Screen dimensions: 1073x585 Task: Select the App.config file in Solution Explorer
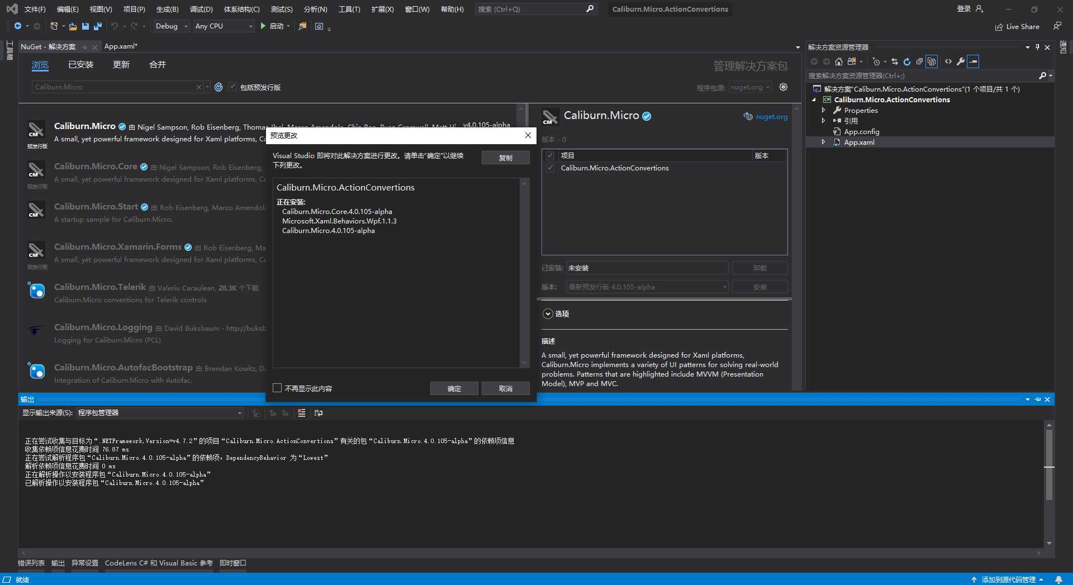pyautogui.click(x=861, y=132)
